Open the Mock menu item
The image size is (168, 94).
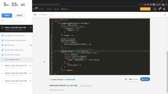(x=34, y=9)
